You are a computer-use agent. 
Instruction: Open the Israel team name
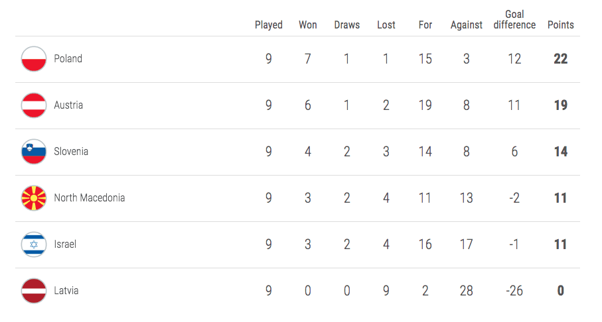click(x=65, y=244)
